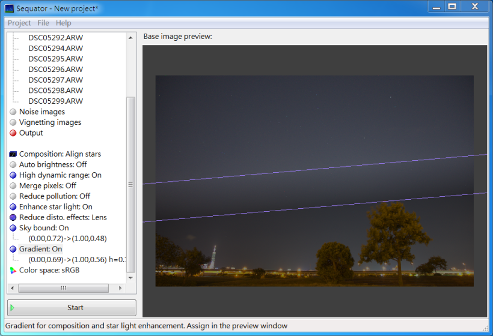Click the vertical scrollbar thumb

click(131, 185)
